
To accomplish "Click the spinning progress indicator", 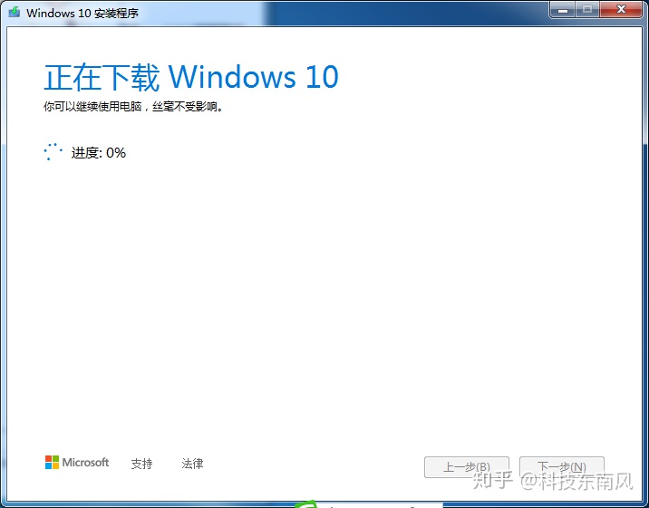I will [x=53, y=152].
